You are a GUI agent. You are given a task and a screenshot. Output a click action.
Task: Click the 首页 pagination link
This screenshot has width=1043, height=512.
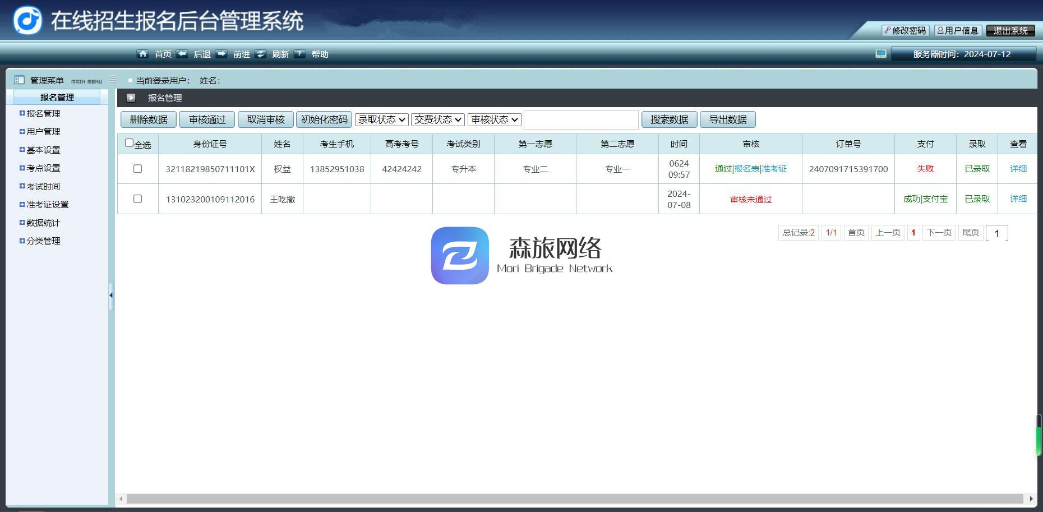tap(856, 233)
